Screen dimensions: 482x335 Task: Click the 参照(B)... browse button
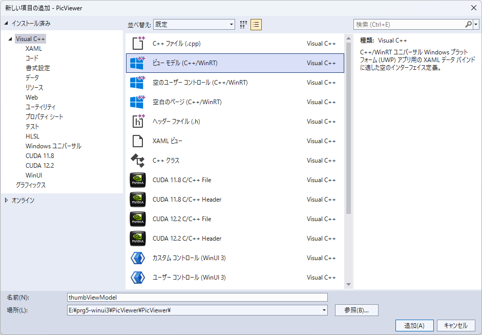[357, 310]
